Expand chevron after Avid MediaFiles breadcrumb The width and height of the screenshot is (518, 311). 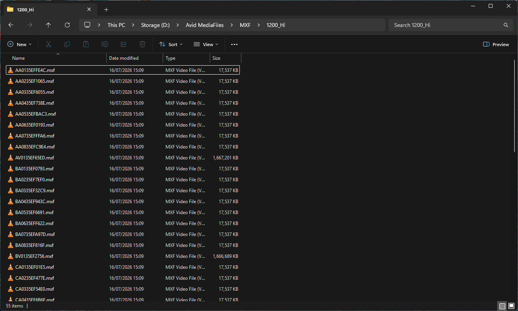232,25
